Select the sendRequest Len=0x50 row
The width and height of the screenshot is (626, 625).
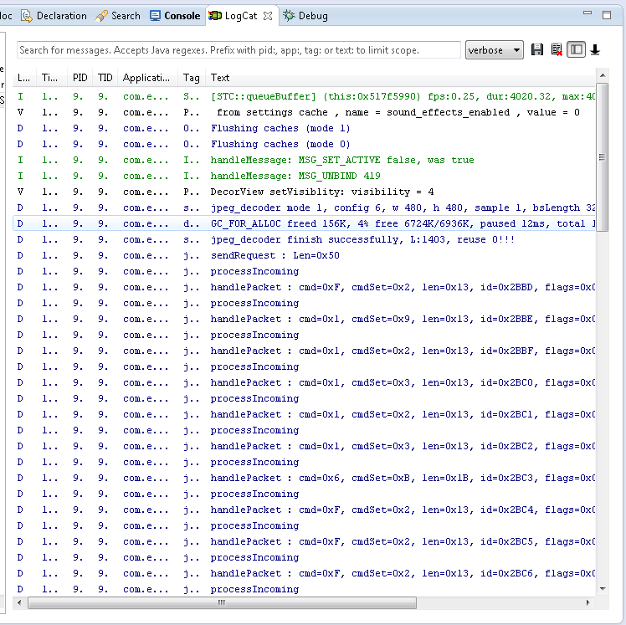click(x=305, y=255)
